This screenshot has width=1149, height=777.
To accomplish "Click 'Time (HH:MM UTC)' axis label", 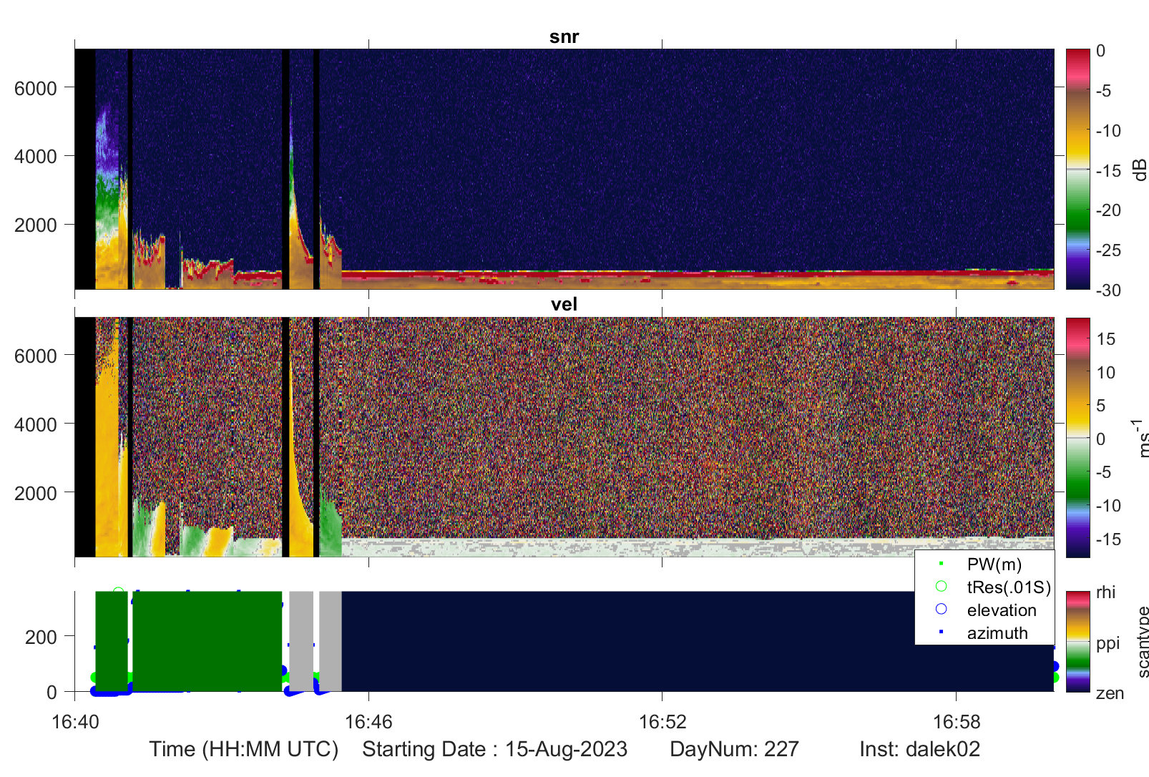I will click(243, 749).
